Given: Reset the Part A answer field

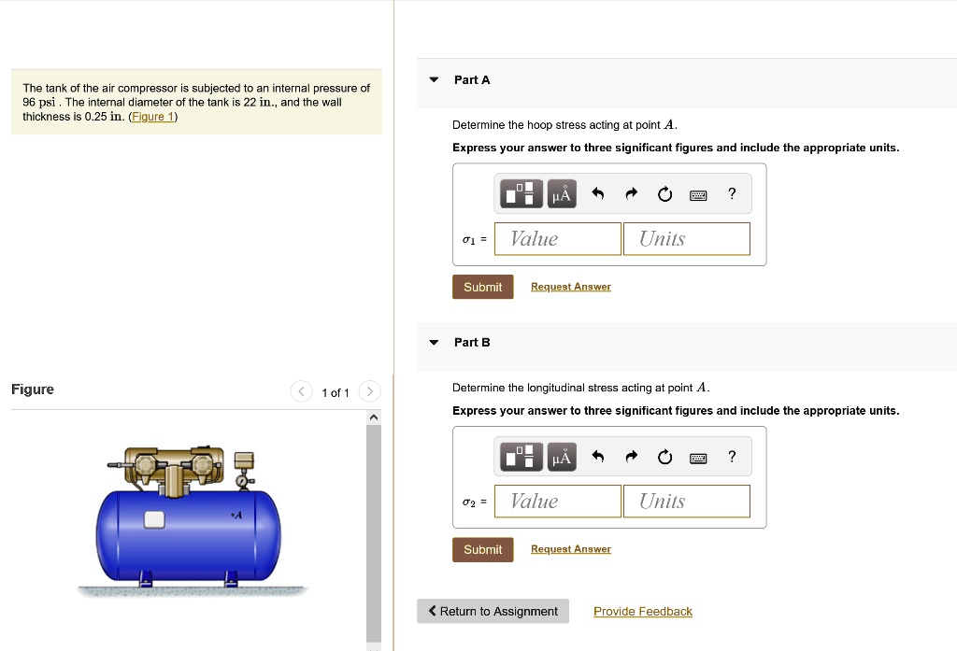Looking at the screenshot, I should [x=664, y=194].
